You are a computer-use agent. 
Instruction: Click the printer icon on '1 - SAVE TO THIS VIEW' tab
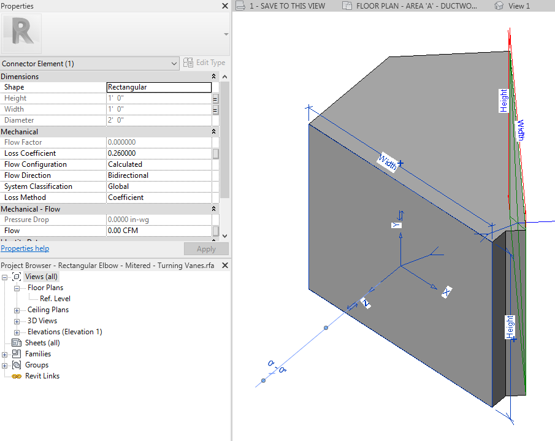pyautogui.click(x=240, y=6)
